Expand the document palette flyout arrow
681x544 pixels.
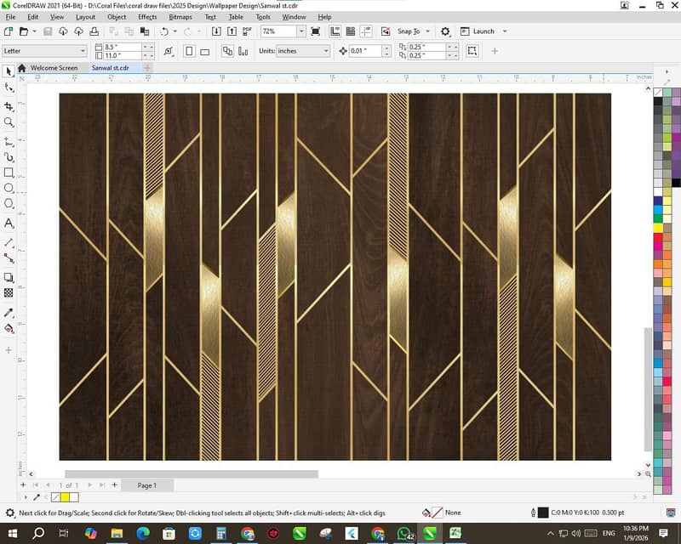26,497
